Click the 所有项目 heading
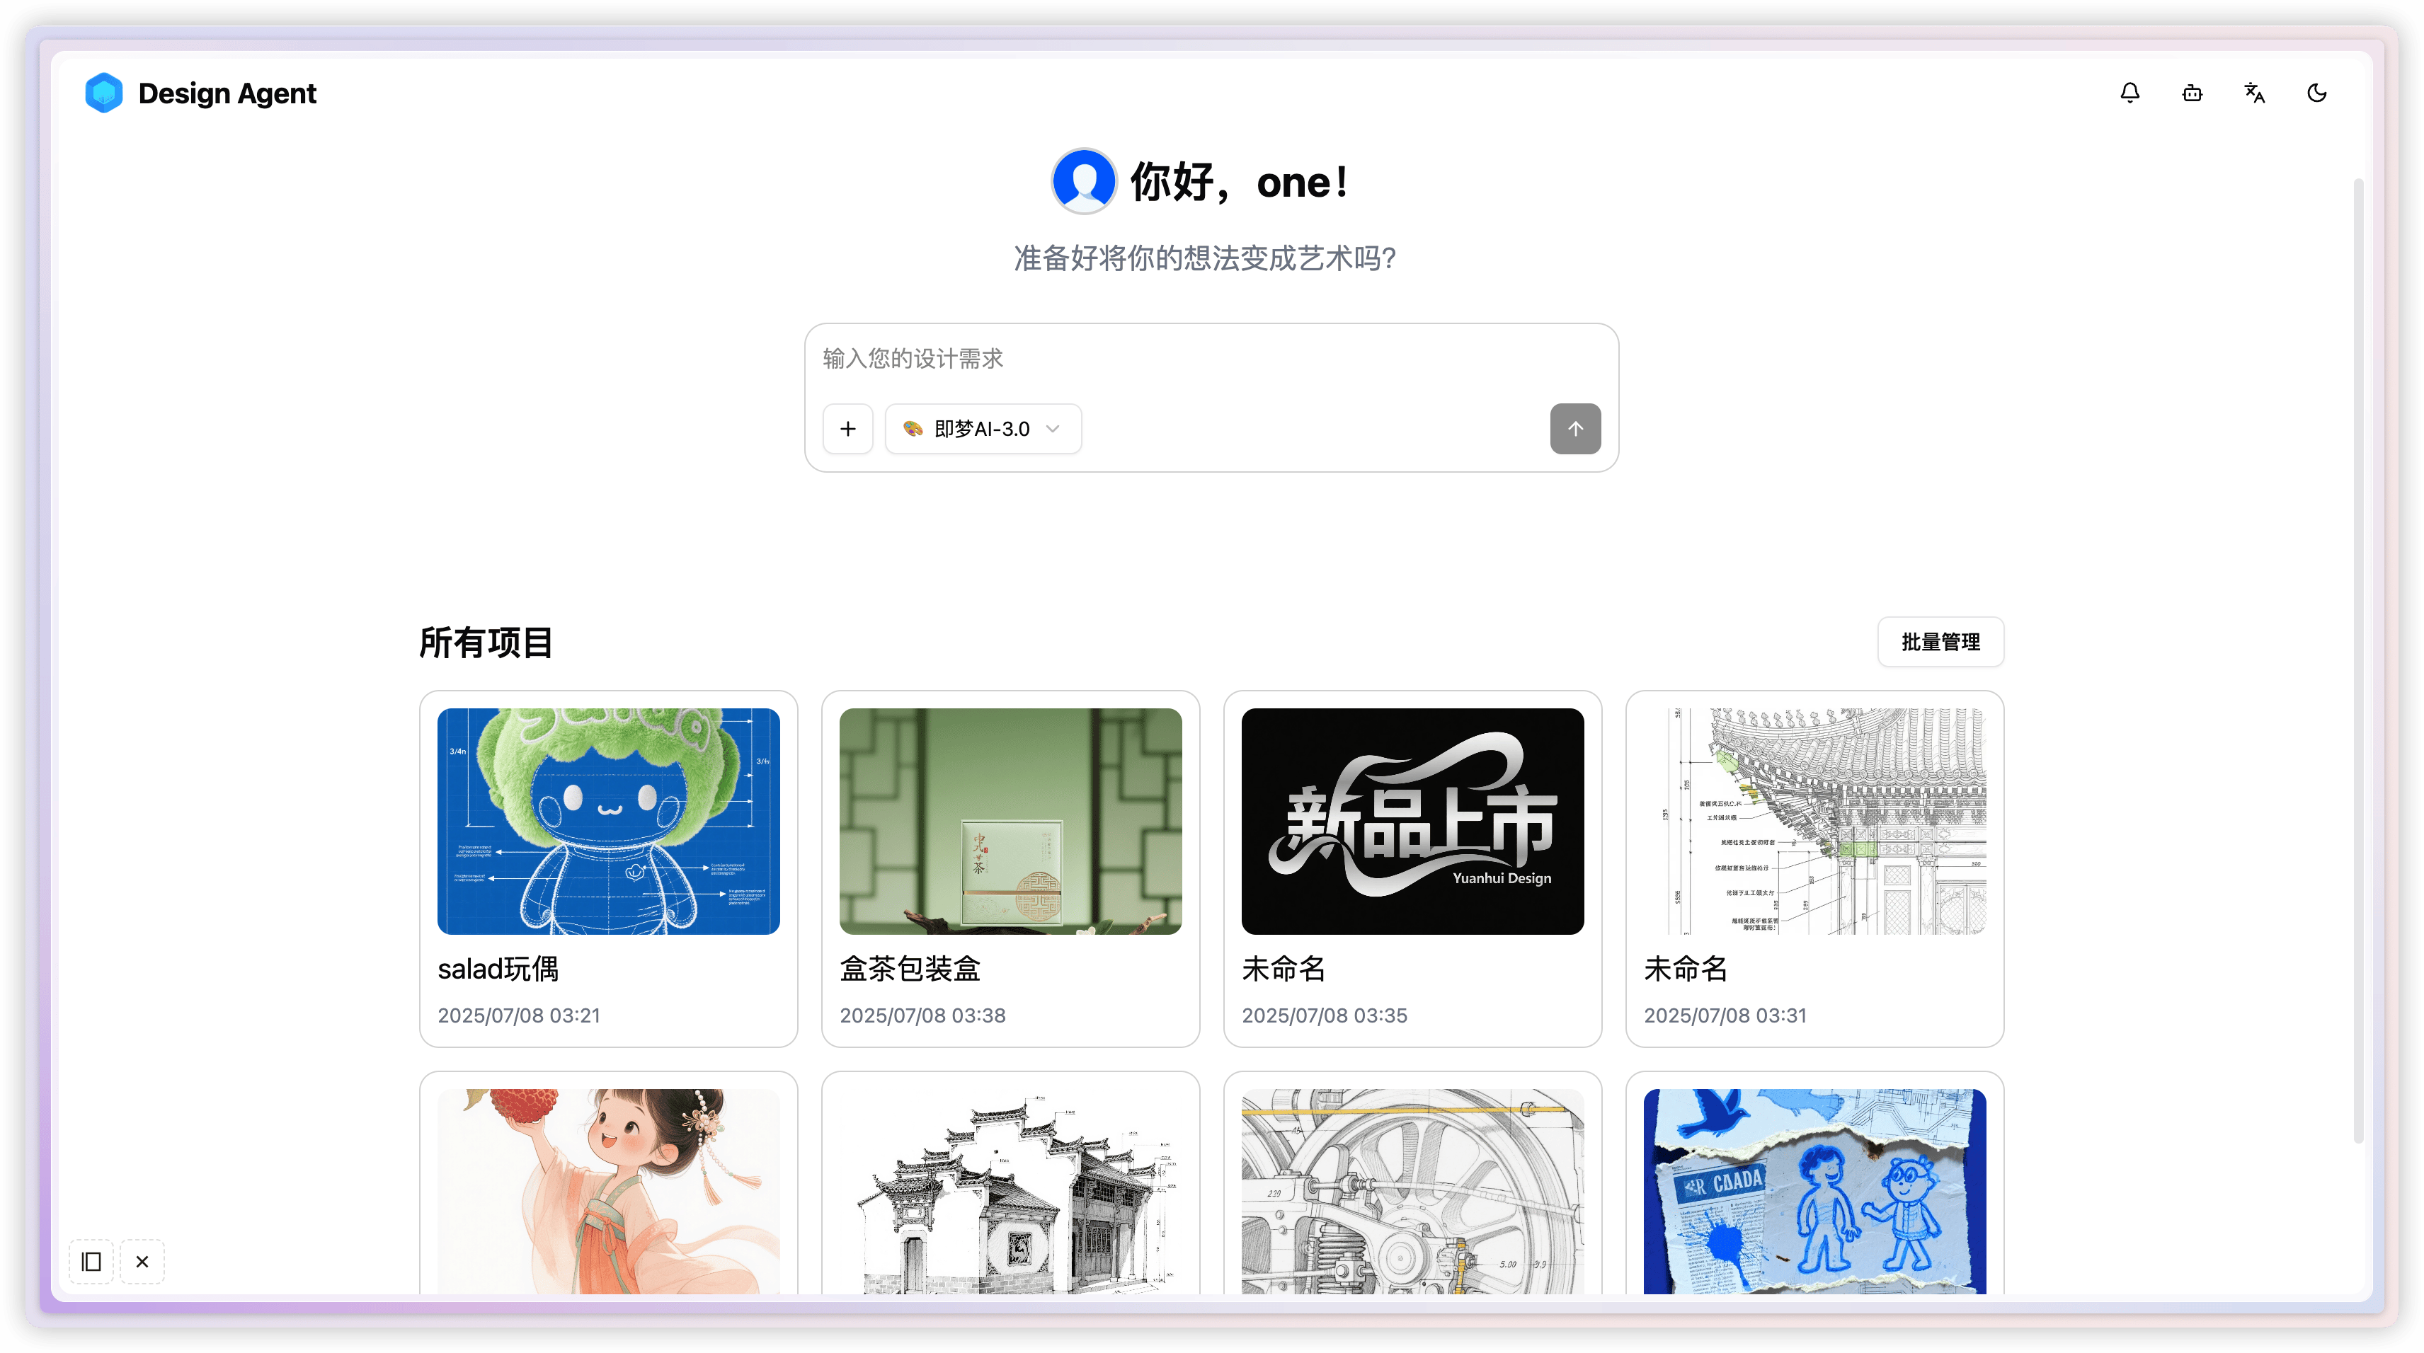This screenshot has height=1353, width=2424. (x=486, y=643)
